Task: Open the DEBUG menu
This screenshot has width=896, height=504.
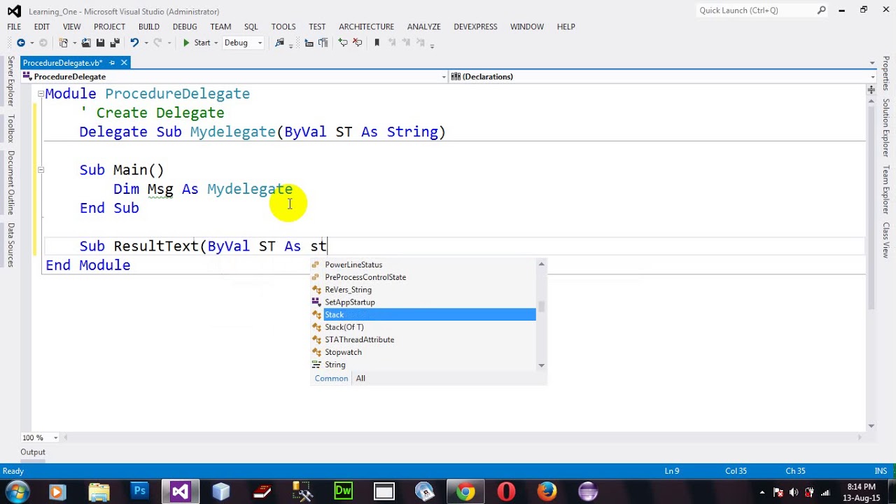Action: (185, 27)
